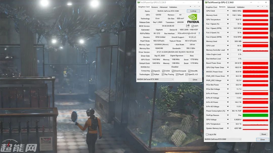Click Close button in Sensors window
The image size is (273, 153).
point(262,139)
